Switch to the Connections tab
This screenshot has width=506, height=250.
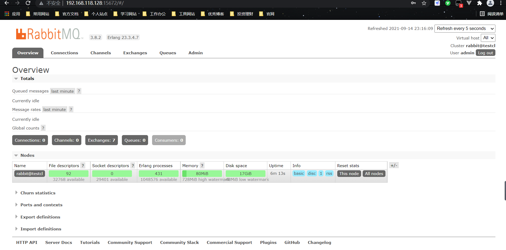(64, 53)
